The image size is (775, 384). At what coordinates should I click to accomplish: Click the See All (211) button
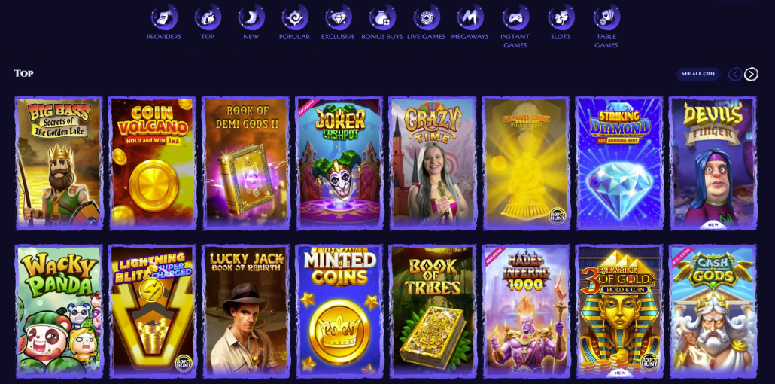(697, 74)
